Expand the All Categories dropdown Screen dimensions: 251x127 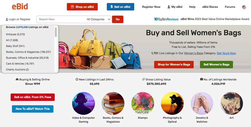[98, 19]
